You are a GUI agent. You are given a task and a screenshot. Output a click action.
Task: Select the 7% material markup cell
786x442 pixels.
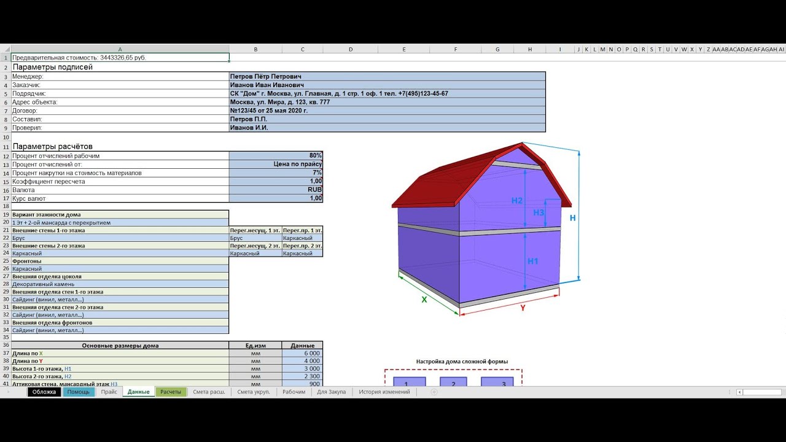coord(276,173)
